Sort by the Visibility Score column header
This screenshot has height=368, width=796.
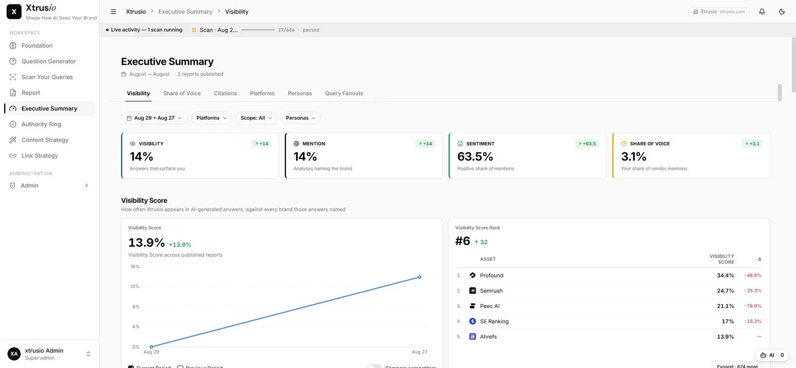tap(721, 259)
